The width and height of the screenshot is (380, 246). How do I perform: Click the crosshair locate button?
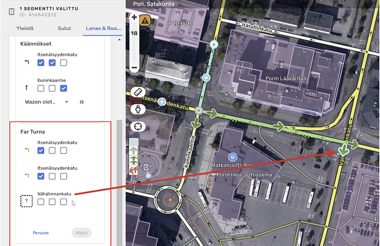pos(137,126)
